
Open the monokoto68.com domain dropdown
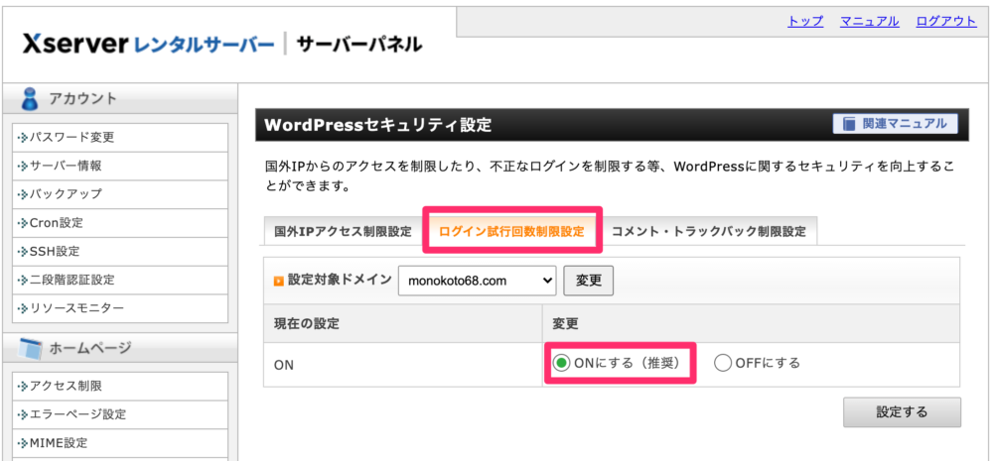(477, 281)
